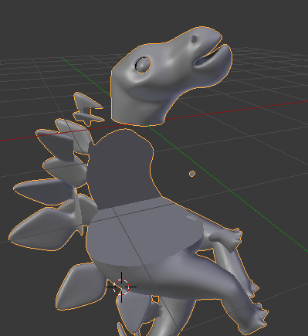
Task: Click the eye on the dinosaur head
Action: pos(143,65)
